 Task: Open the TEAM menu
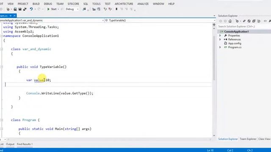[60, 4]
